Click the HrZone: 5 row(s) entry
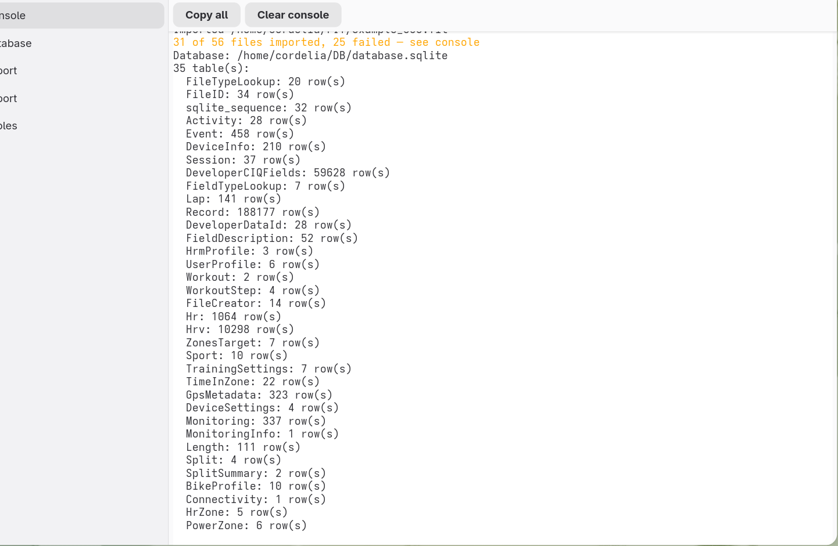Viewport: 838px width, 546px height. [237, 512]
